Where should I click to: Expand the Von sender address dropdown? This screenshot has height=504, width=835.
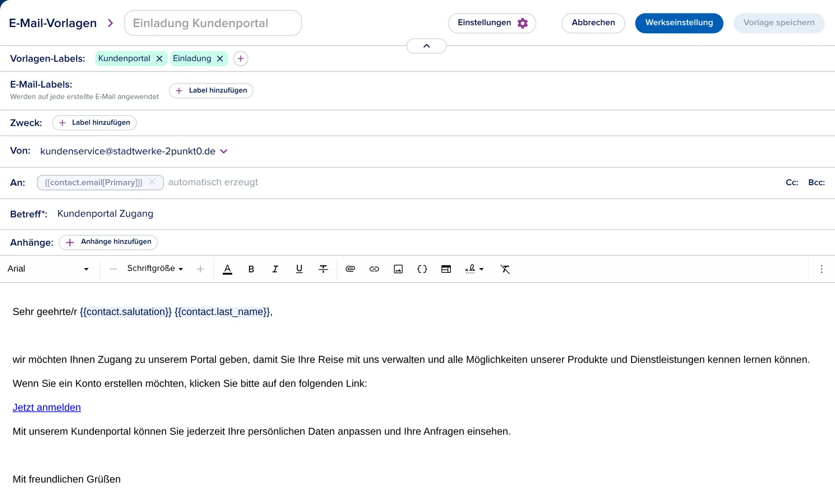pos(224,151)
